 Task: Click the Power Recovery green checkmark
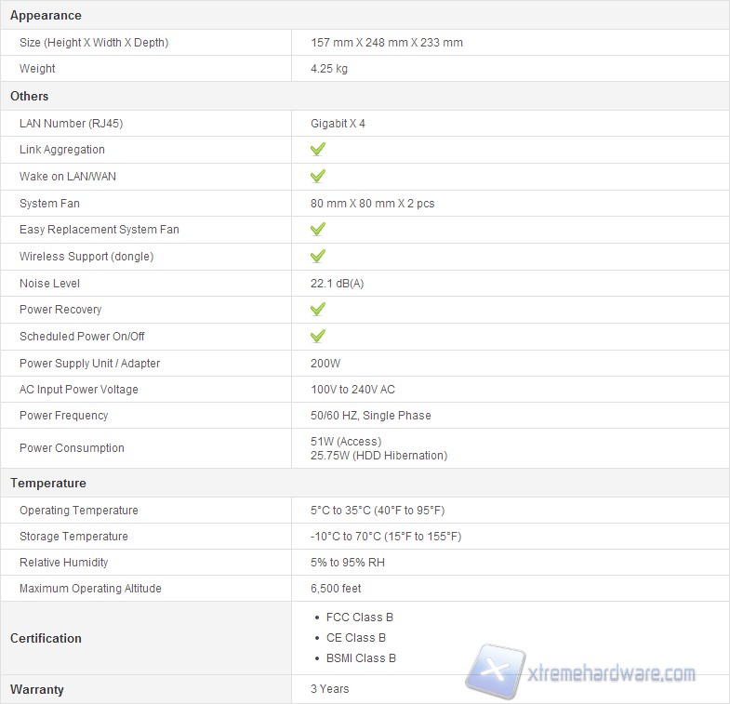pos(318,309)
